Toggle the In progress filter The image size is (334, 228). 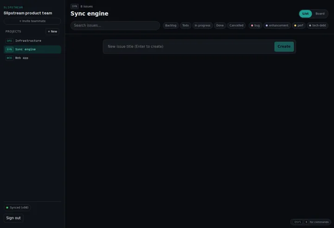[x=202, y=25]
